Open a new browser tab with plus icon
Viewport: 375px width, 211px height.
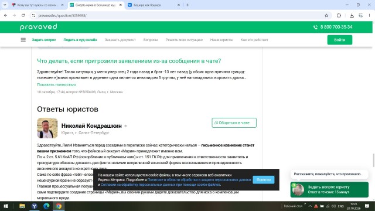[x=187, y=5]
